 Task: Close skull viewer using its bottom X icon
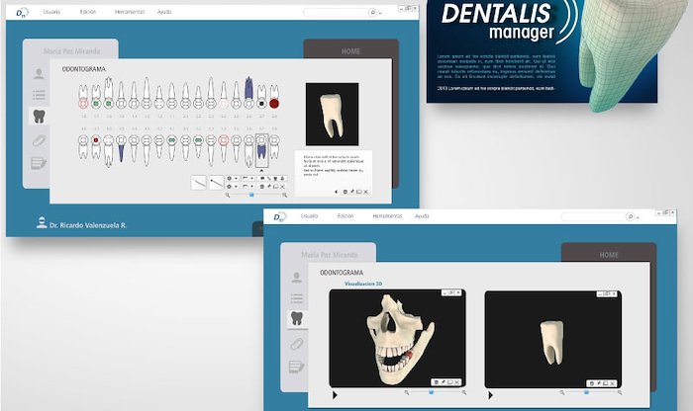[x=457, y=382]
